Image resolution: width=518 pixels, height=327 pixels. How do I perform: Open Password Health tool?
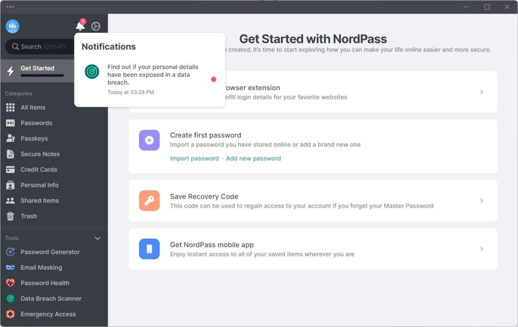[x=45, y=283]
